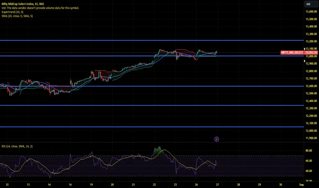Select the horizontal line between 12,100 and 12,000
This screenshot has width=319, height=188.
pyautogui.click(x=152, y=127)
